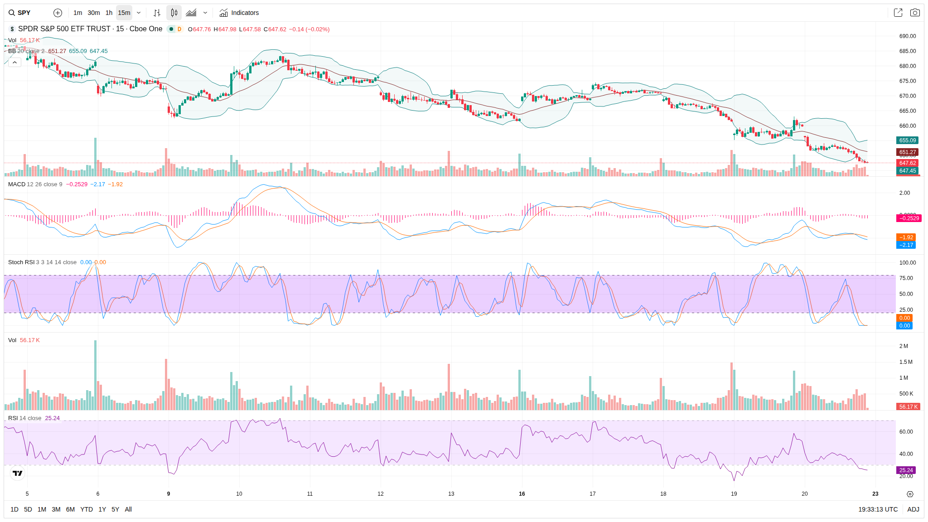Set date range to YTD
This screenshot has height=522, width=928.
pyautogui.click(x=87, y=509)
